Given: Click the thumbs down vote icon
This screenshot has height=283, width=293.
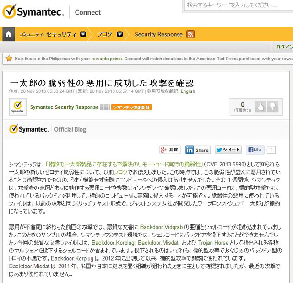Looking at the screenshot, I should [x=273, y=107].
